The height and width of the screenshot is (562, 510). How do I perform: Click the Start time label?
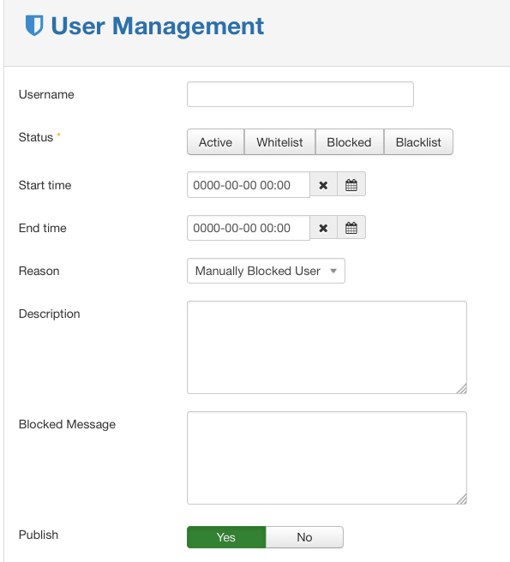pyautogui.click(x=45, y=185)
